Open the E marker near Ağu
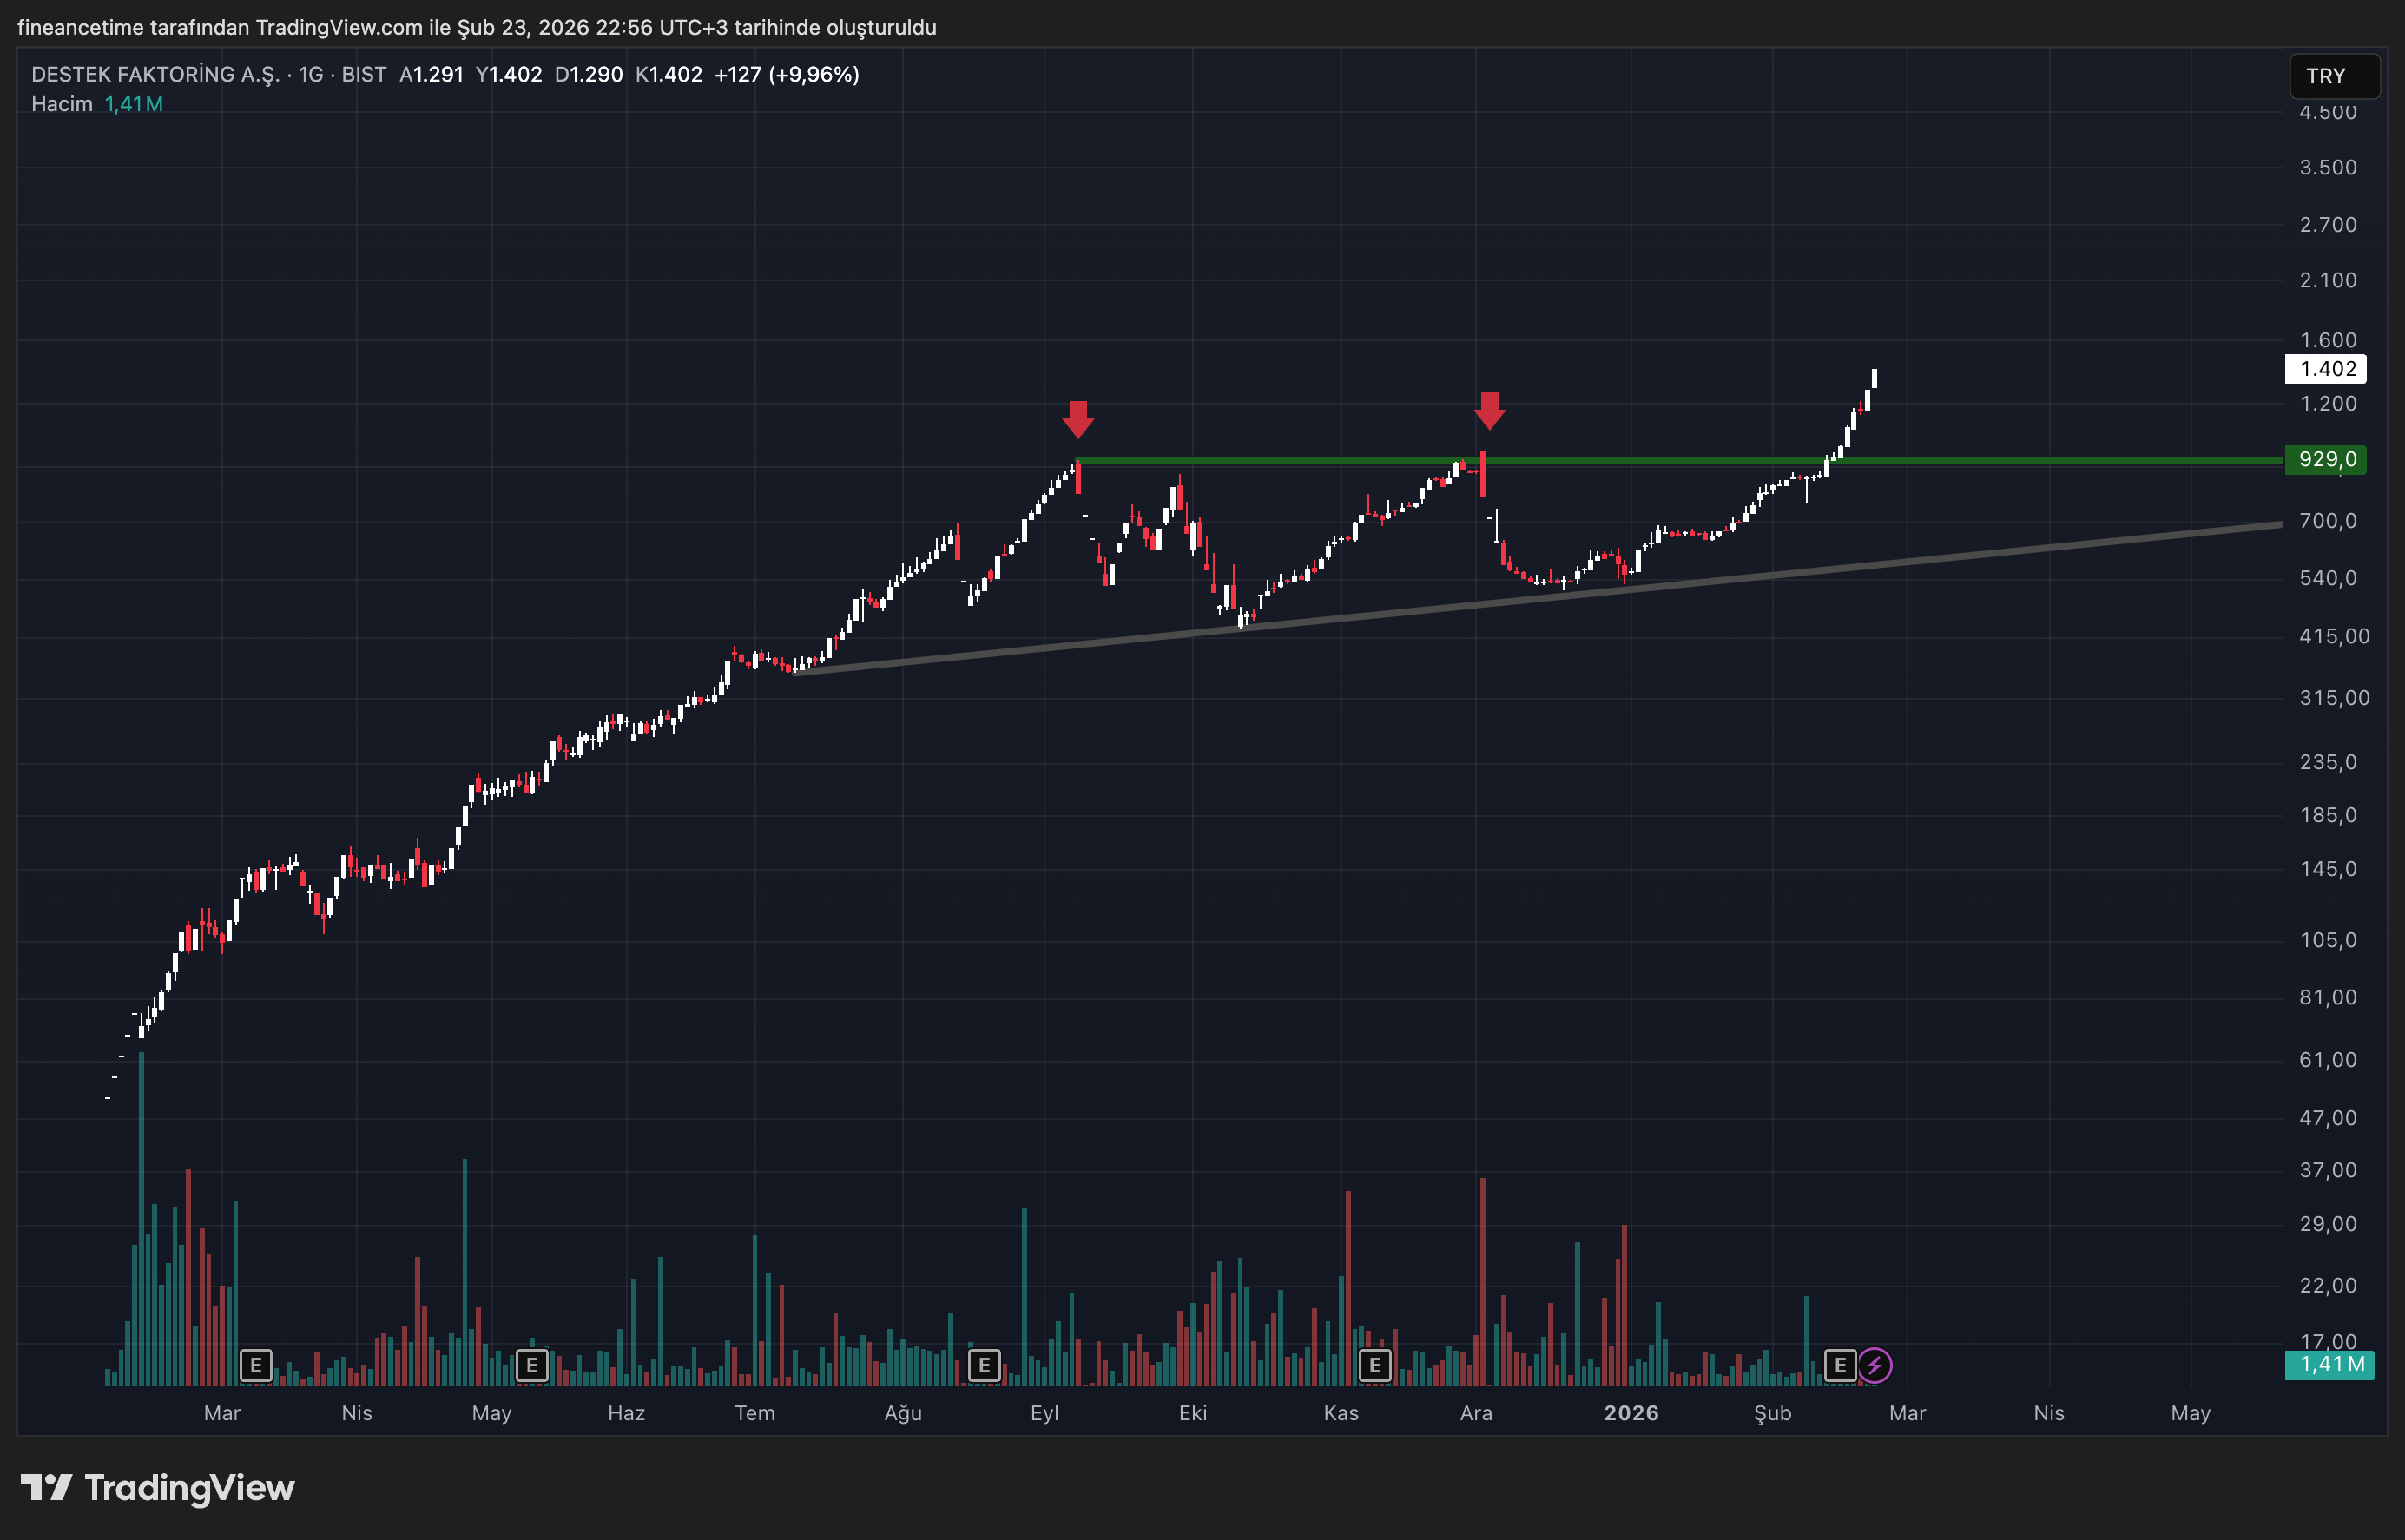This screenshot has width=2405, height=1540. (x=984, y=1365)
